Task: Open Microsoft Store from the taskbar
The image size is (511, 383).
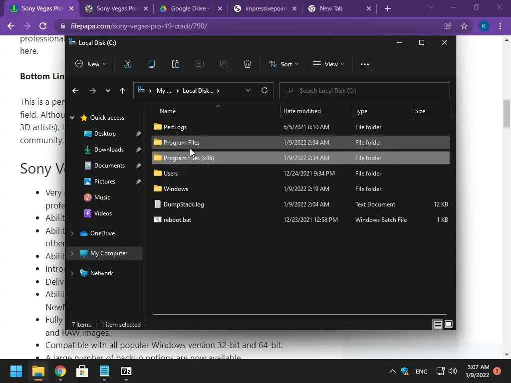Action: tap(82, 371)
